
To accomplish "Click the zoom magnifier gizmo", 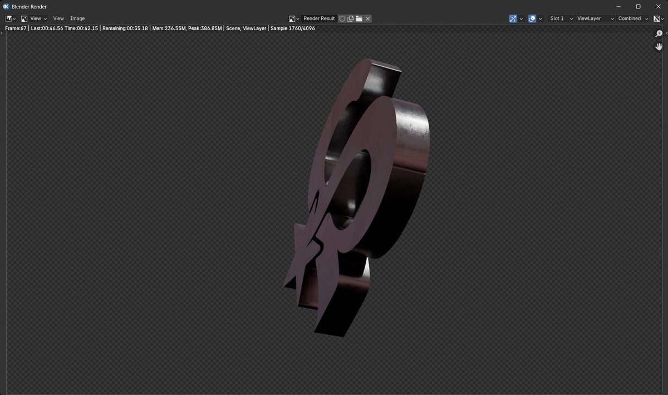I will (x=659, y=34).
